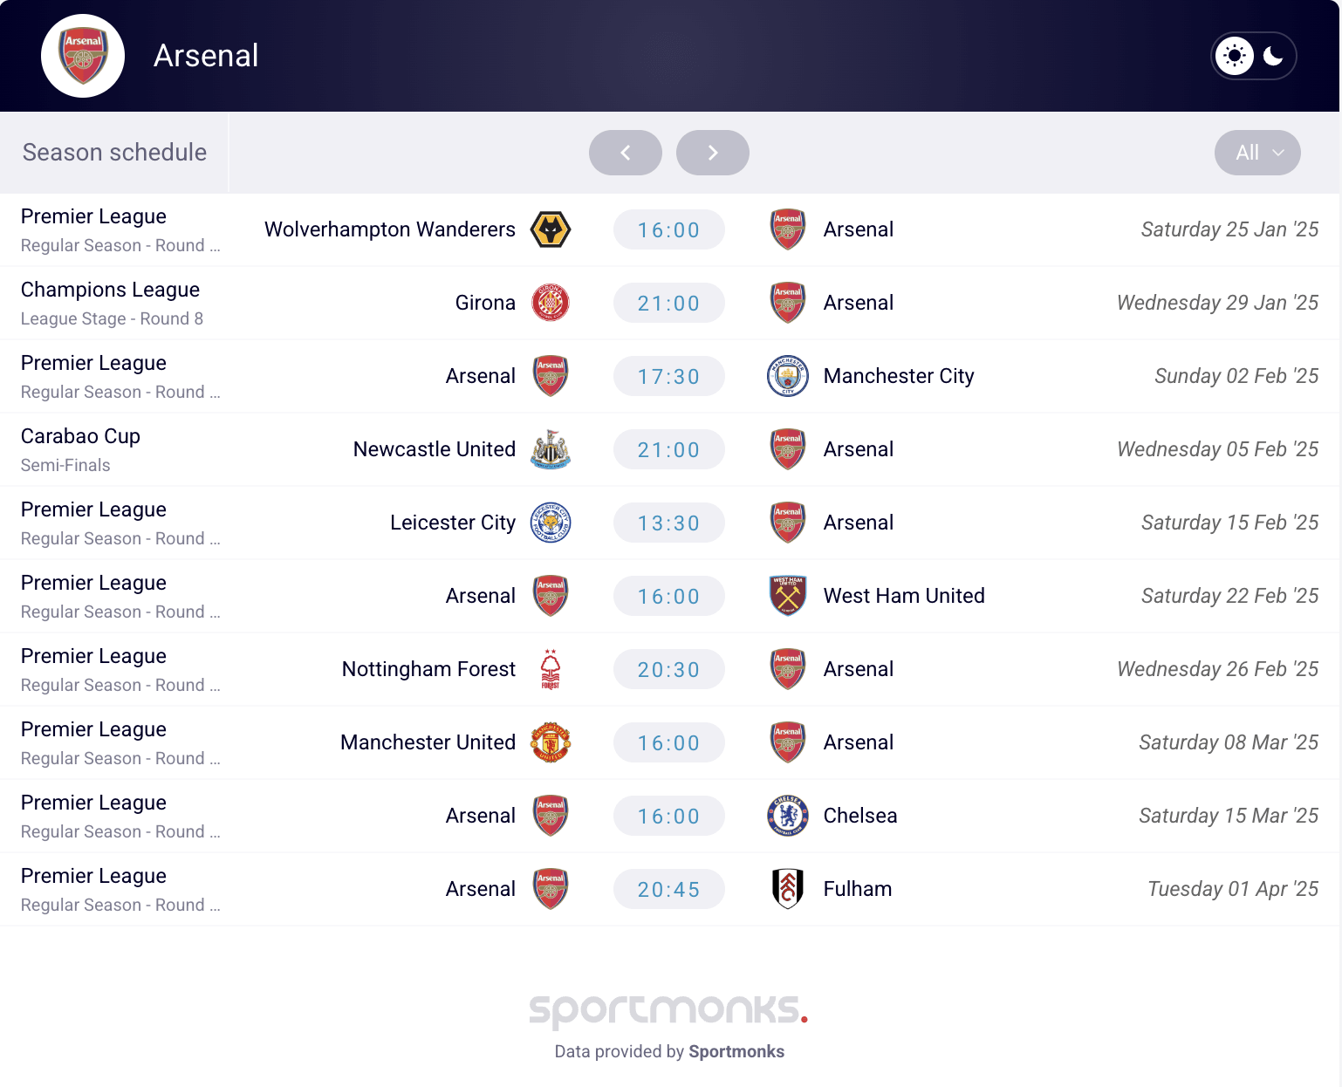Click the West Ham United crest

pyautogui.click(x=788, y=596)
